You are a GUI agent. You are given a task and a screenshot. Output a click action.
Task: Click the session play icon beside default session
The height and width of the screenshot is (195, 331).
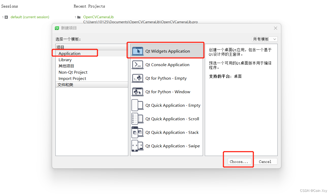coord(6,17)
